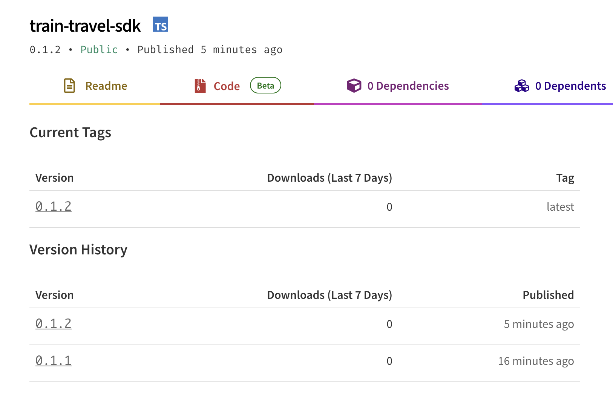
Task: Click the Readme document icon
Action: coord(69,86)
